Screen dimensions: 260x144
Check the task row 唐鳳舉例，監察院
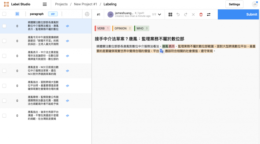(x=4, y=101)
